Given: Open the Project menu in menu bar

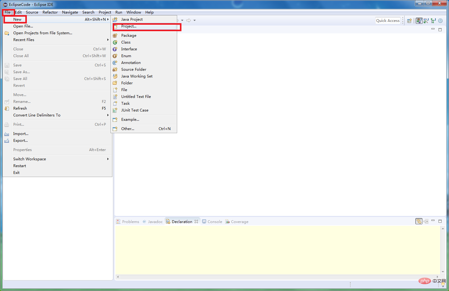Looking at the screenshot, I should pyautogui.click(x=105, y=12).
